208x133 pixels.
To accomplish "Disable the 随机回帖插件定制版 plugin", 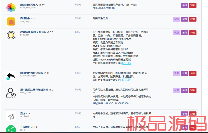I will pyautogui.click(x=185, y=73).
